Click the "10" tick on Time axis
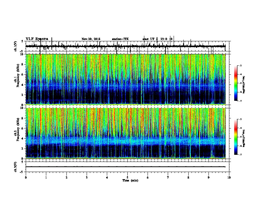This screenshot has height=199, width=258. coord(229,178)
